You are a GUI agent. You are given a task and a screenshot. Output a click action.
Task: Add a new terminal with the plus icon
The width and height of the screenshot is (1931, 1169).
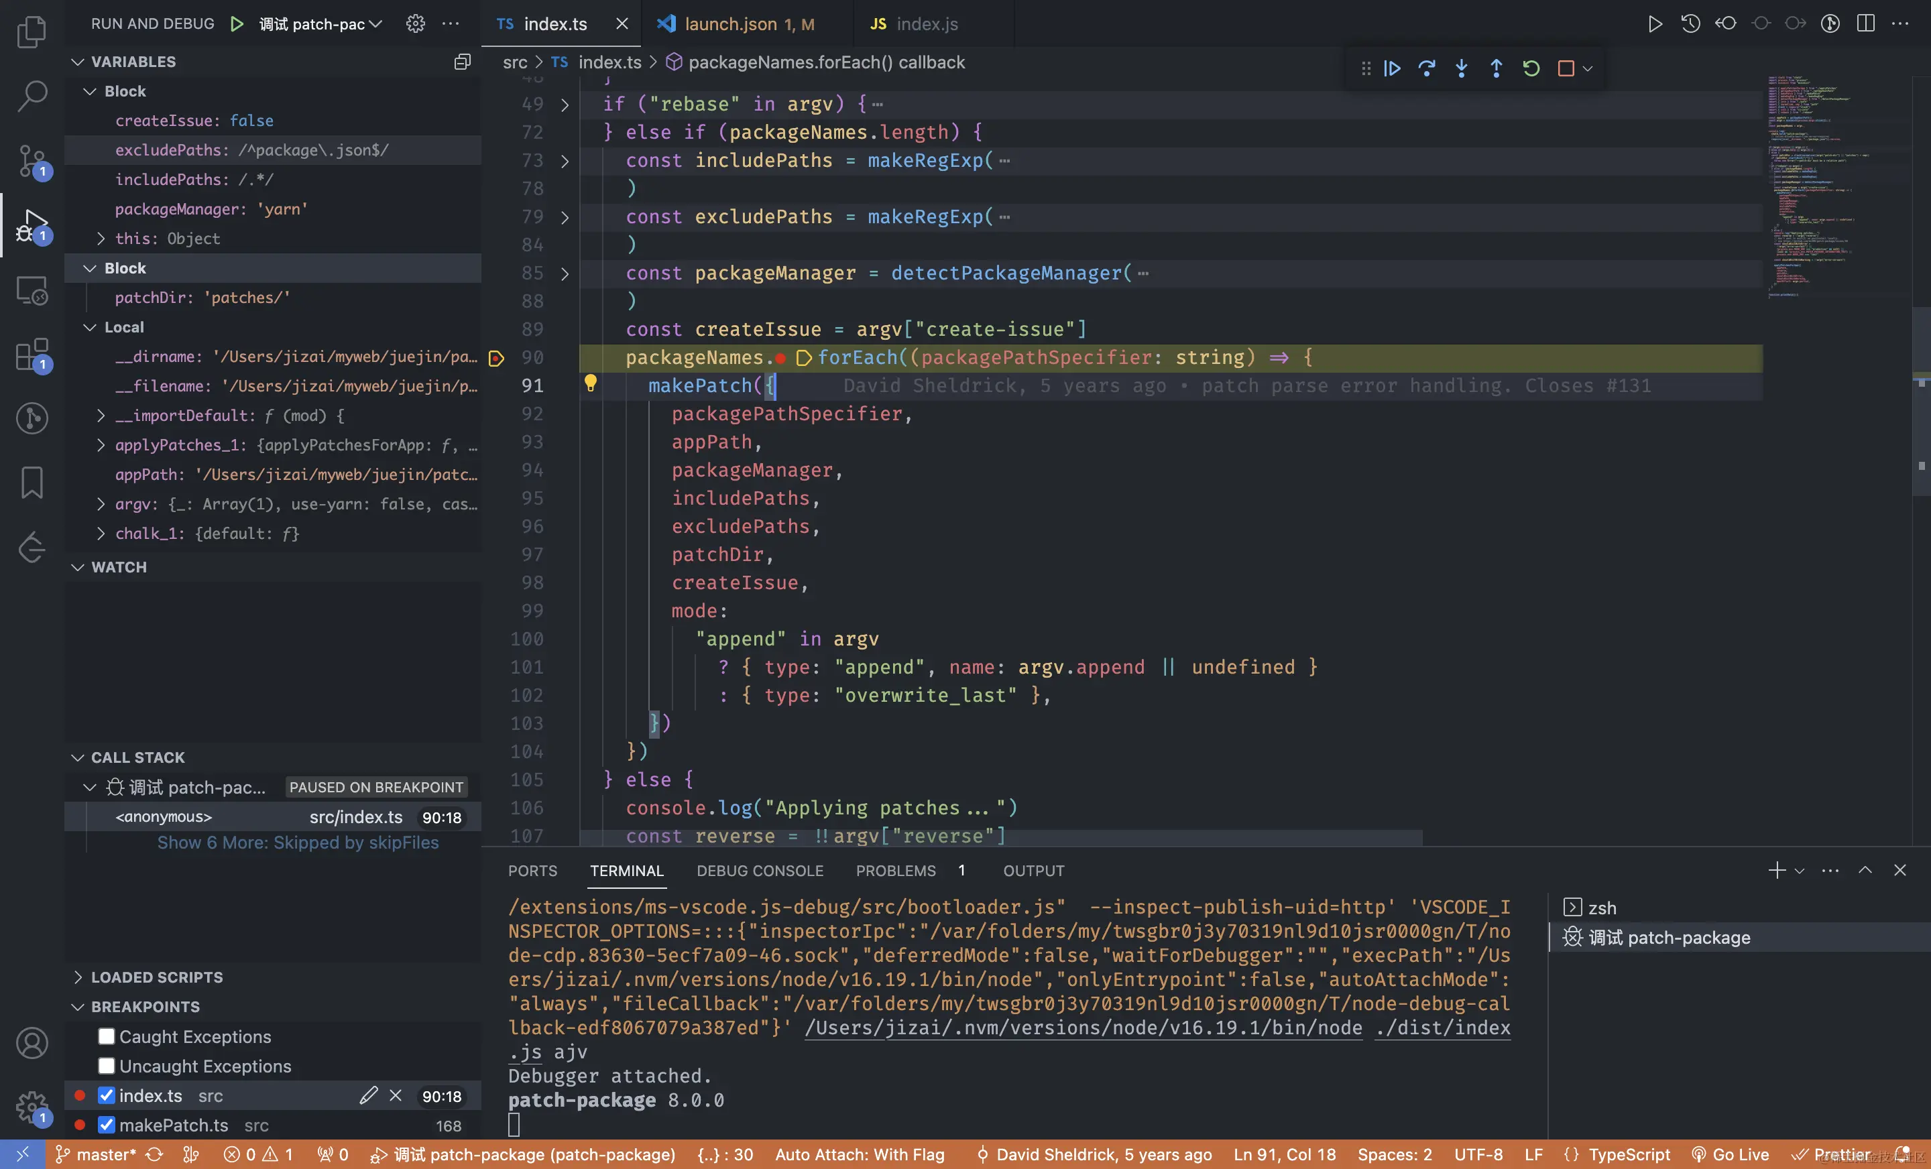pyautogui.click(x=1777, y=871)
